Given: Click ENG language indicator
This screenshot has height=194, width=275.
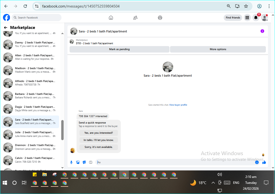Looking at the screenshot, I should click(236, 183).
